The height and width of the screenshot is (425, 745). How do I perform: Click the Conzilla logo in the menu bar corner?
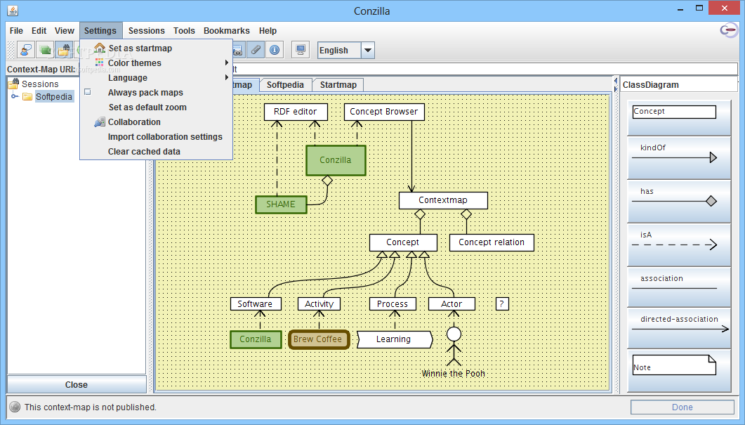coord(729,30)
